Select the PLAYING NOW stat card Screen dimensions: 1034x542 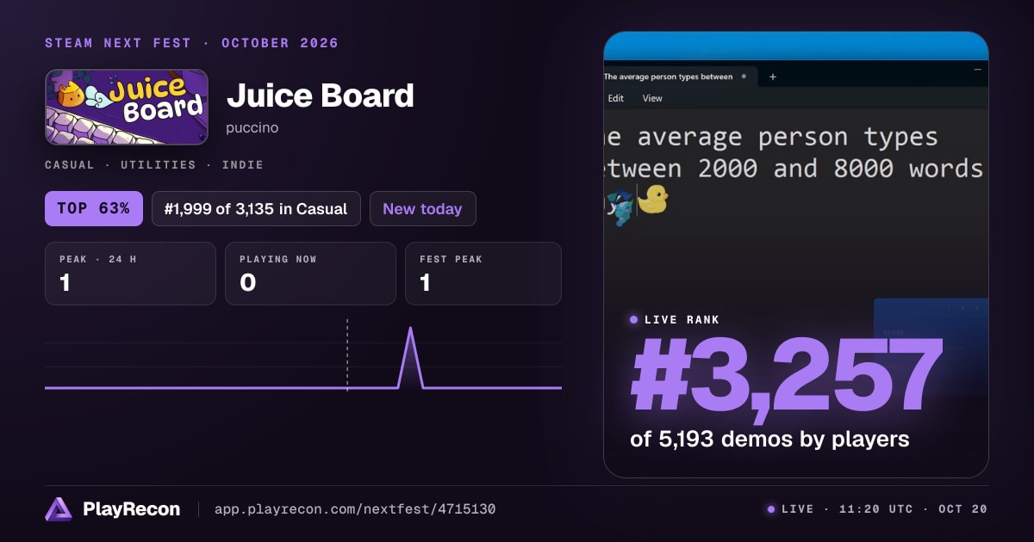pos(310,274)
